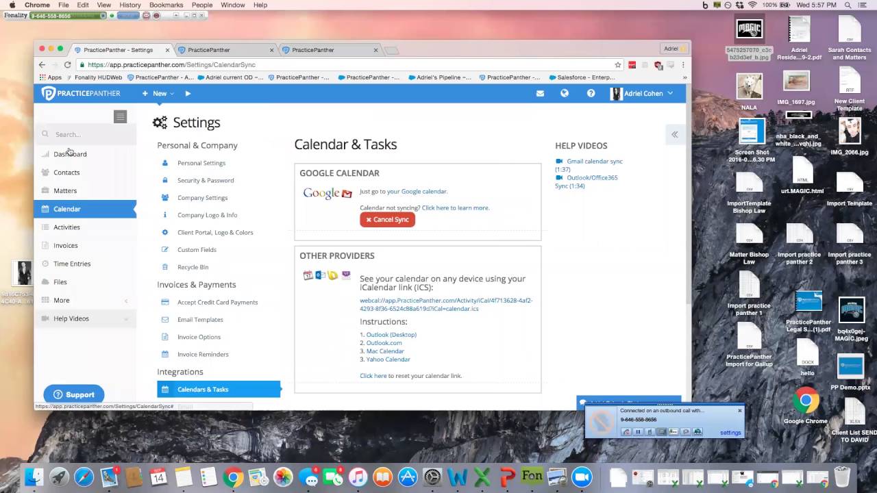Click the PracticePanther logo
The image size is (877, 493).
point(81,93)
